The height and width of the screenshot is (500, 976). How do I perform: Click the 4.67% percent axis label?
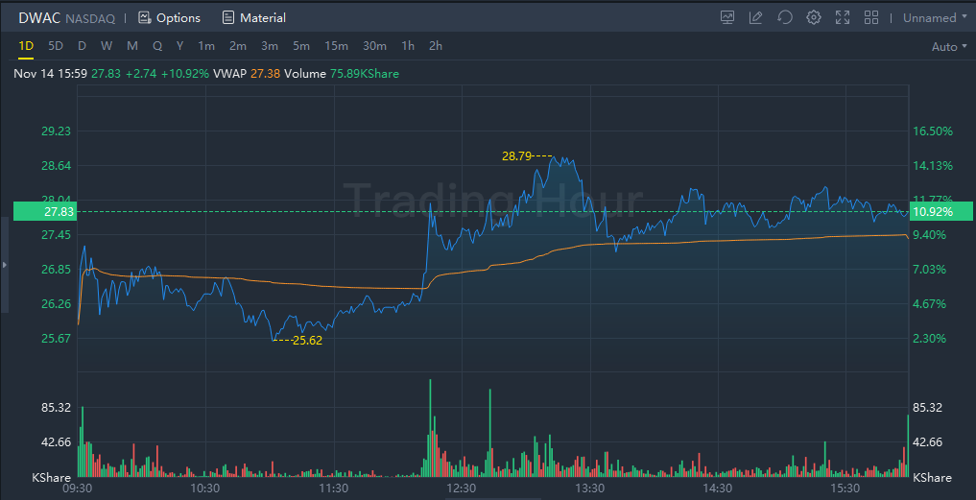(x=929, y=304)
